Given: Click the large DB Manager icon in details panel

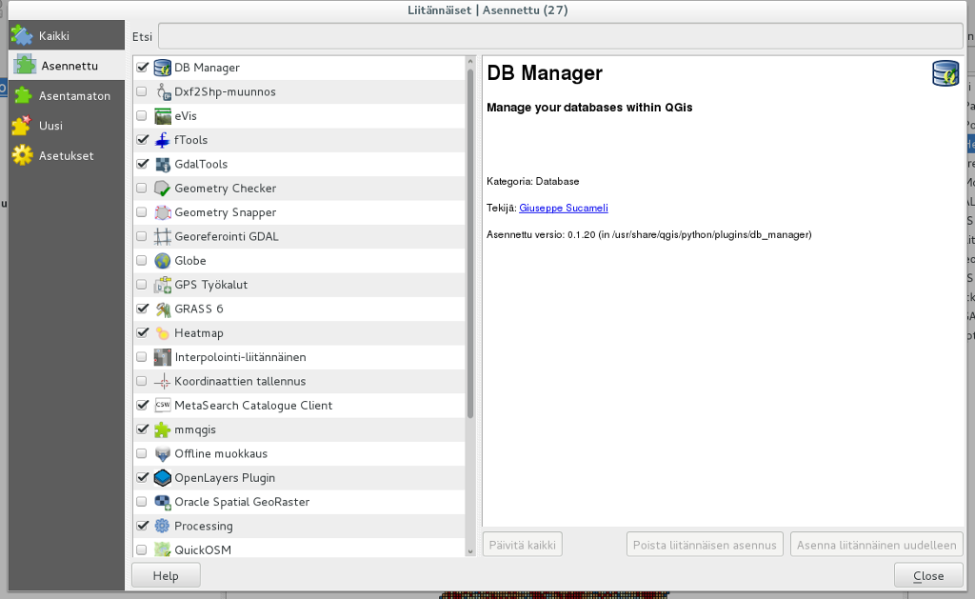Looking at the screenshot, I should click(x=945, y=73).
